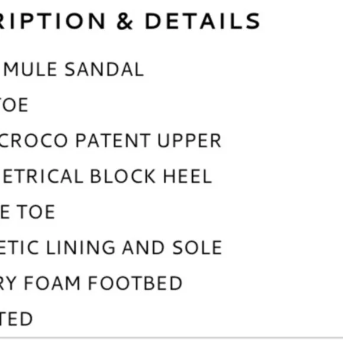
Task: Click the ampersand in the heading
Action: (124, 21)
